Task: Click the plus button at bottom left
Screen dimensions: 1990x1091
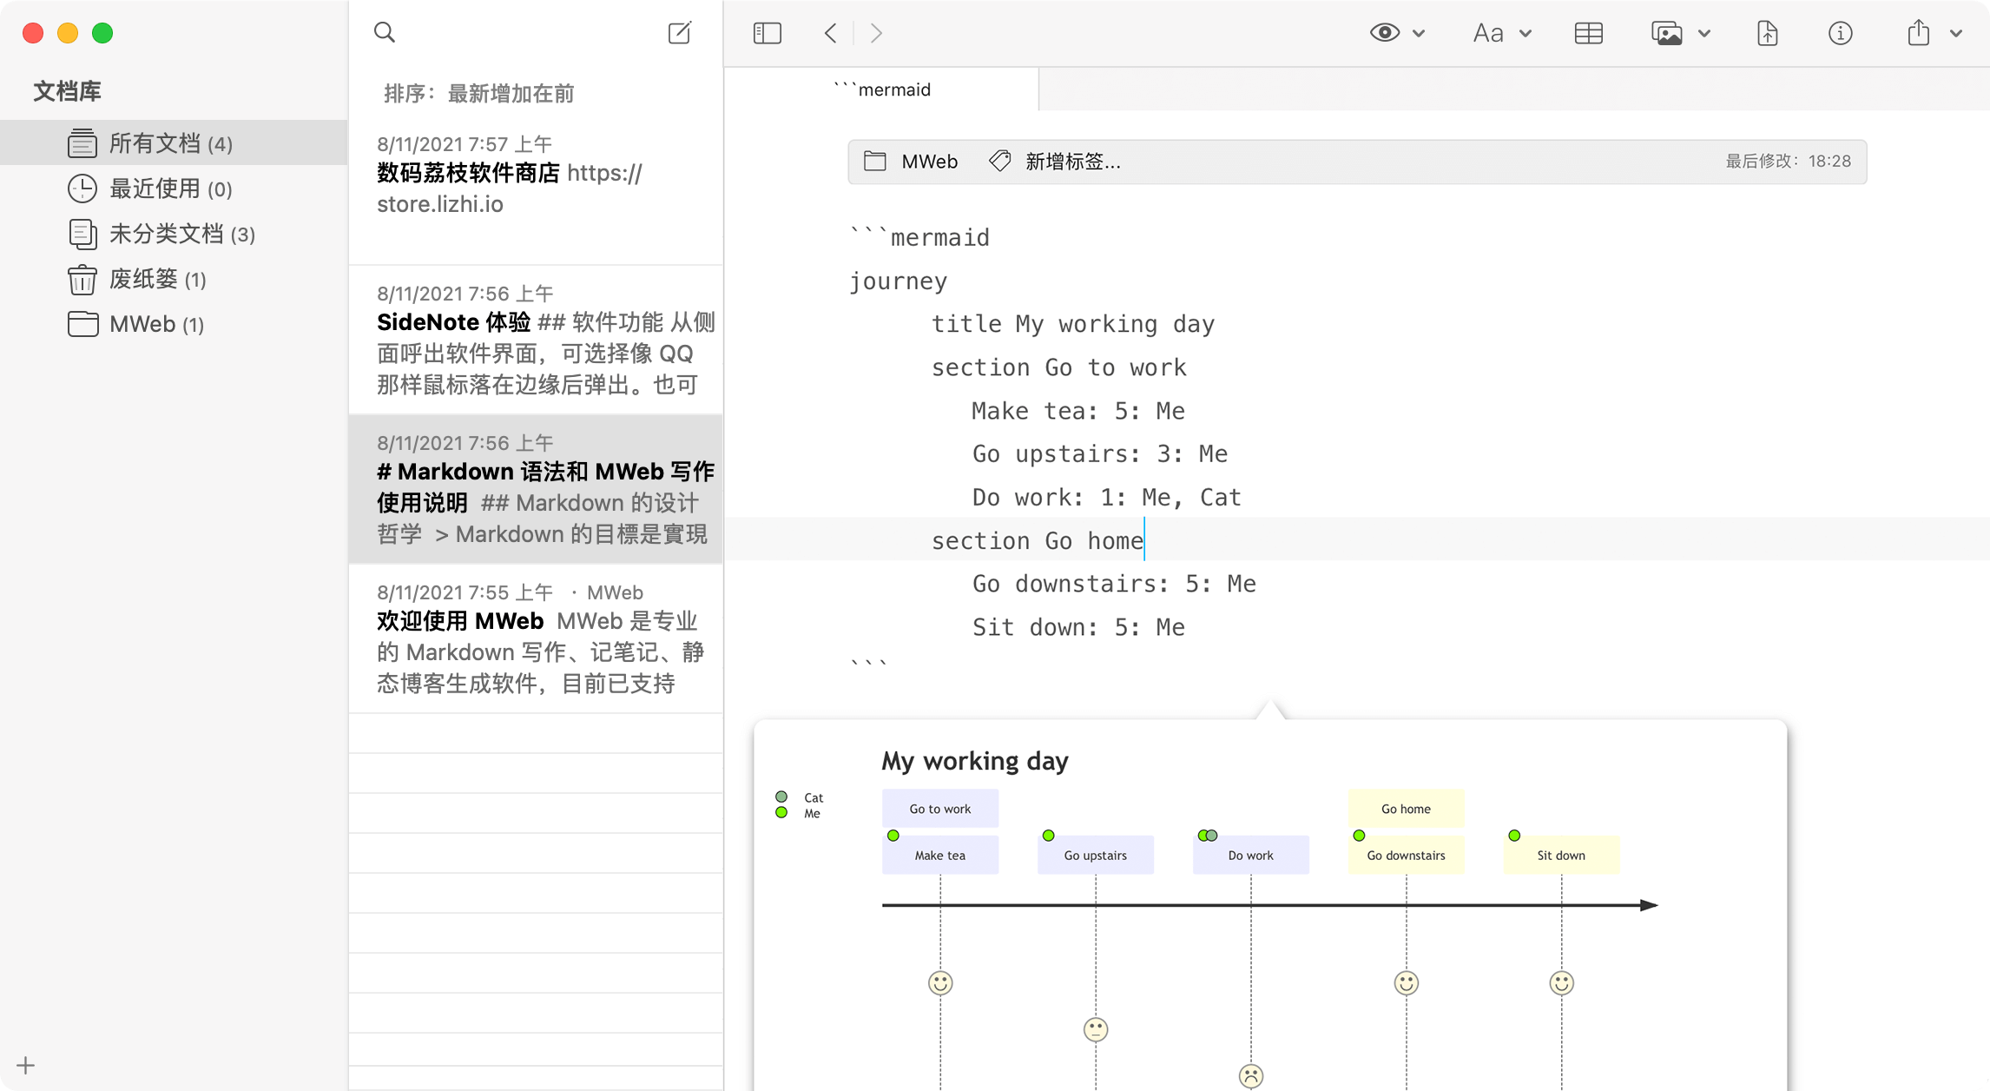Action: point(24,1065)
